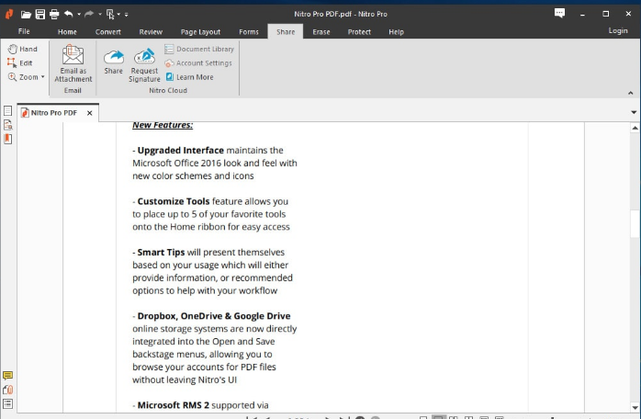Open the Page Layout ribbon tab
The width and height of the screenshot is (641, 419).
[x=200, y=32]
